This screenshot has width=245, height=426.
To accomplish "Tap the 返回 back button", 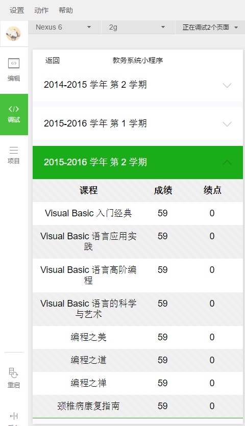I will pos(52,60).
